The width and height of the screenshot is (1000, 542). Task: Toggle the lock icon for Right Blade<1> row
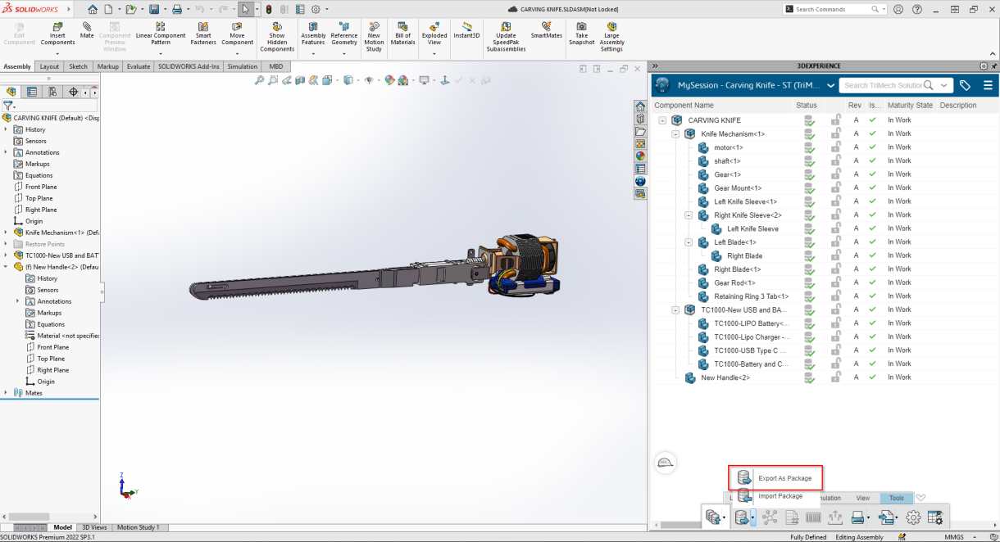click(836, 269)
